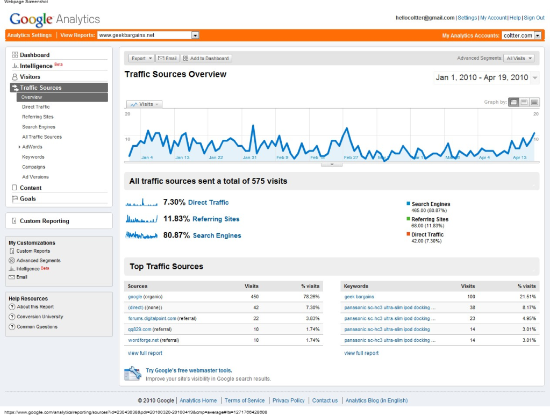This screenshot has width=550, height=415.
Task: Open the View Reports site dropdown
Action: [x=195, y=35]
